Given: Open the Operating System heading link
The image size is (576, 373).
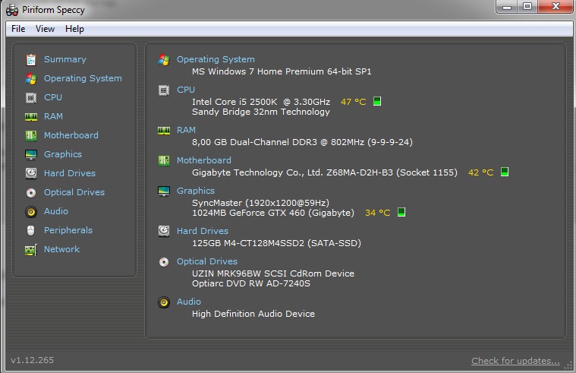Looking at the screenshot, I should pos(216,59).
